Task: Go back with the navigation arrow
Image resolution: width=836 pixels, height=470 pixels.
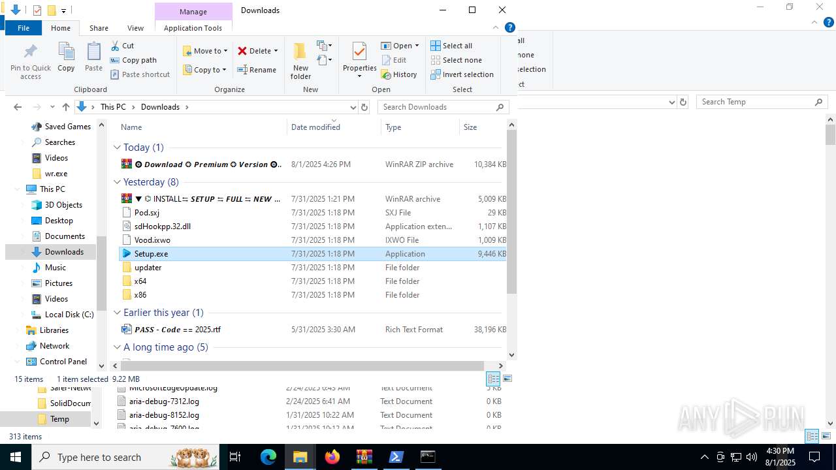Action: tap(18, 107)
